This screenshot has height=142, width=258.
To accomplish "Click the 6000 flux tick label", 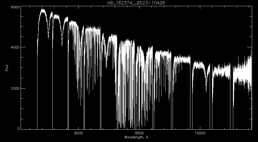I will pos(15,7).
